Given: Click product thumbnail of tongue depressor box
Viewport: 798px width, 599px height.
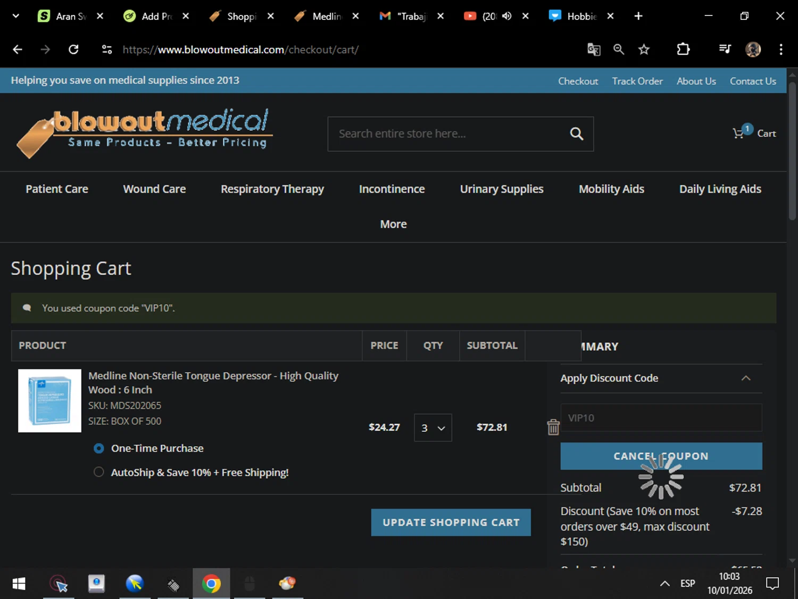Looking at the screenshot, I should click(x=49, y=400).
